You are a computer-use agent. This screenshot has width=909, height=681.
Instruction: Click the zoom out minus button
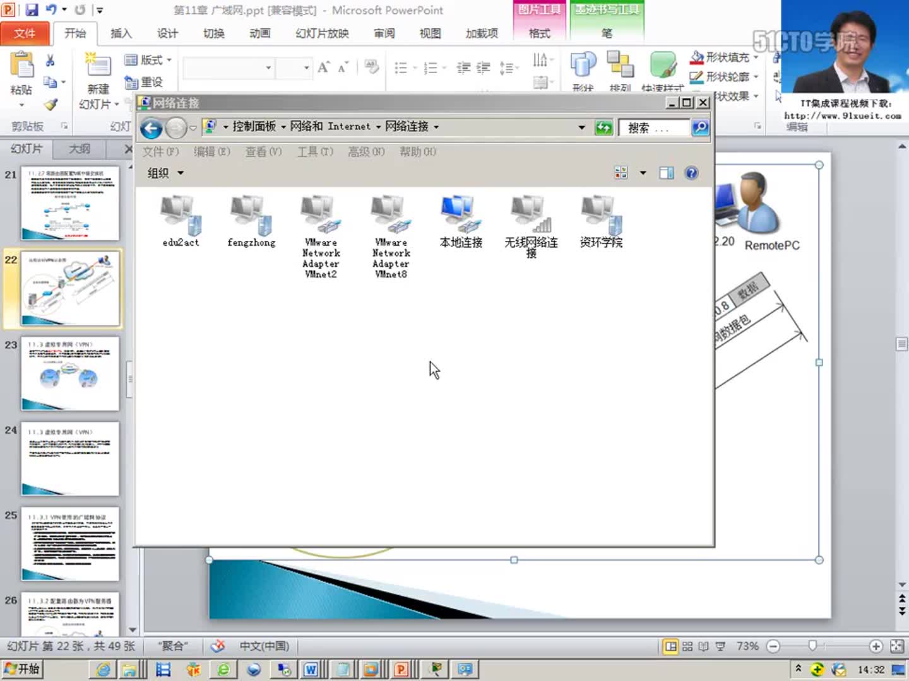point(773,646)
